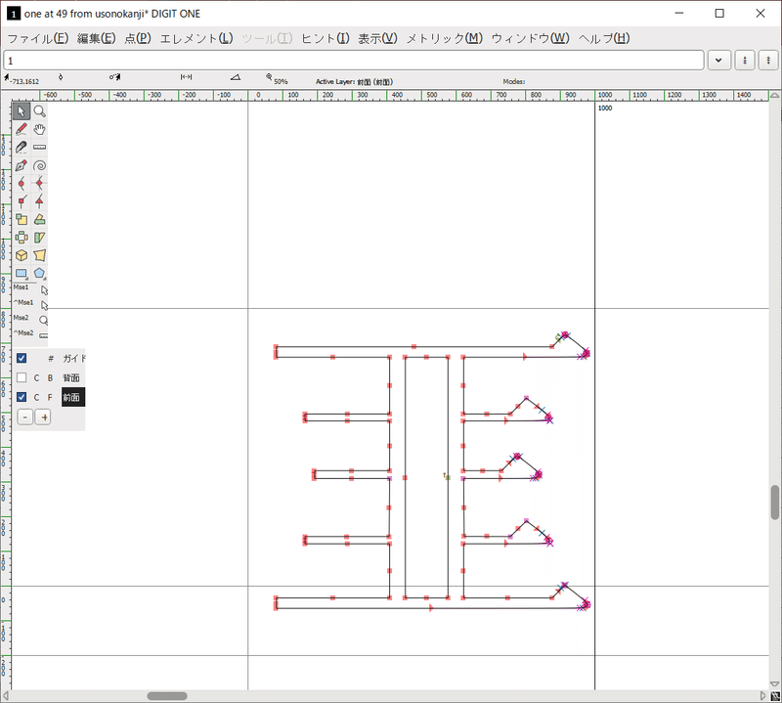Open the ファイル(F) menu
The image size is (782, 703).
(x=38, y=38)
